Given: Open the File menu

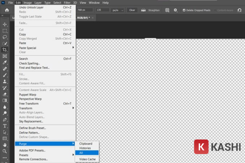Looking at the screenshot, I should pos(11,3).
